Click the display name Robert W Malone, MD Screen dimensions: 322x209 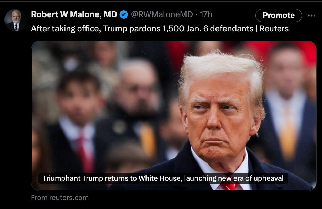click(74, 14)
